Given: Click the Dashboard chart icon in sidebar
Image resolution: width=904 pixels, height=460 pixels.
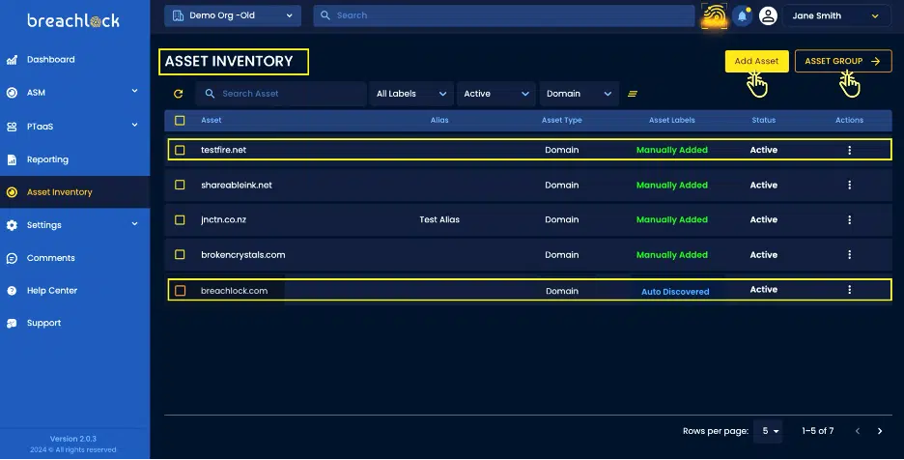Looking at the screenshot, I should pos(12,60).
